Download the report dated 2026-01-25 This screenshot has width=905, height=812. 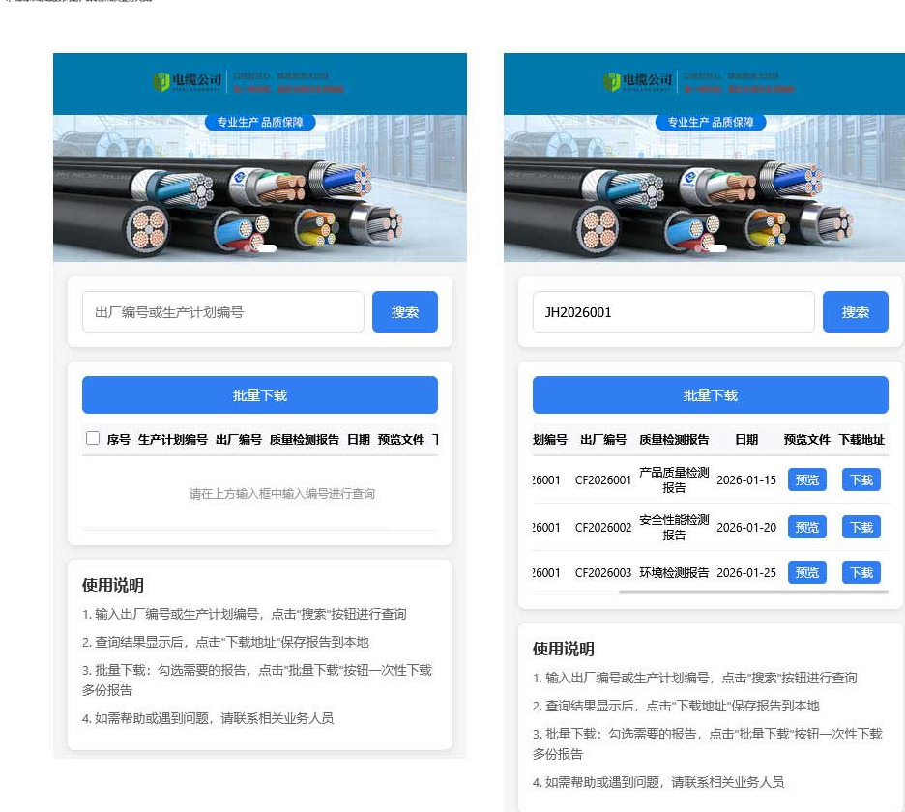[x=861, y=572]
